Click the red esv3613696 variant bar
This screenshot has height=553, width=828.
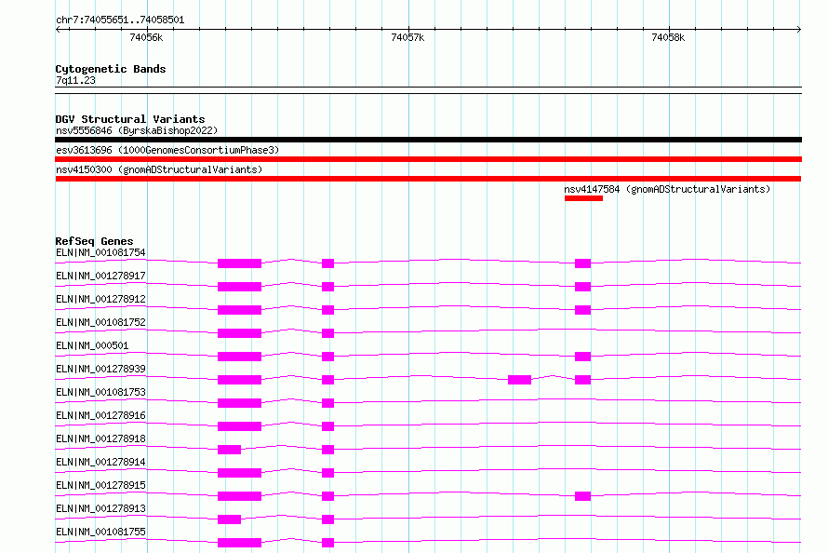pos(428,159)
